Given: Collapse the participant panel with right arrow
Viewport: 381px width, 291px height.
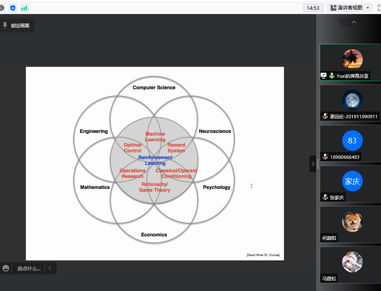Looking at the screenshot, I should [x=313, y=164].
